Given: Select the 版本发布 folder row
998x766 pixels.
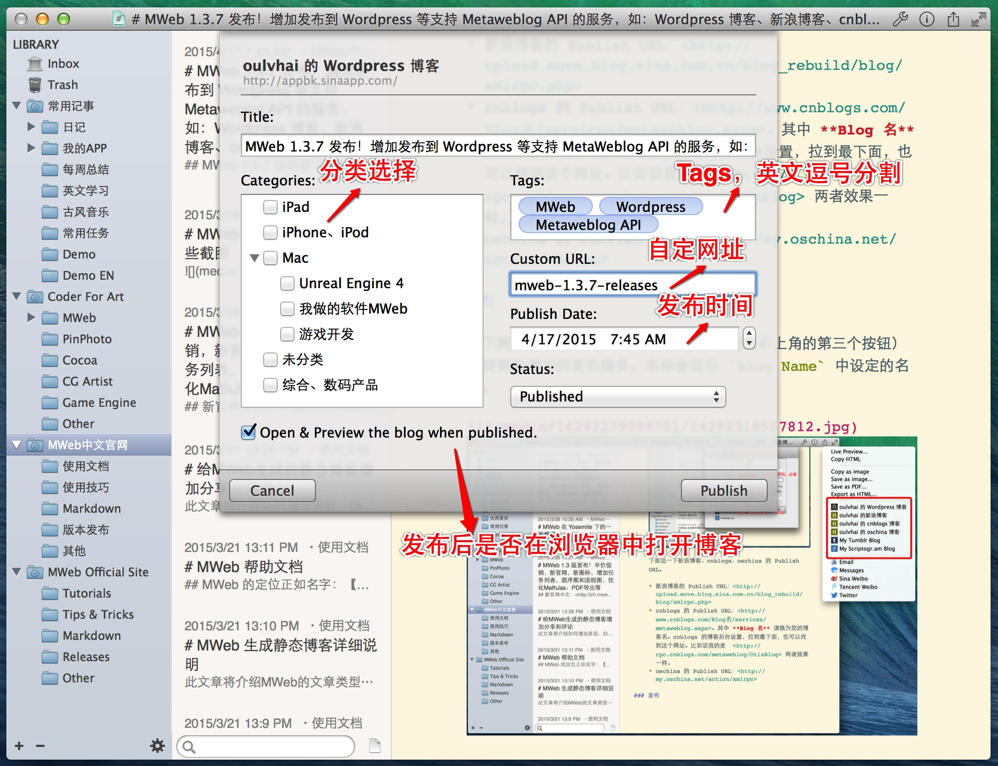Looking at the screenshot, I should click(89, 530).
